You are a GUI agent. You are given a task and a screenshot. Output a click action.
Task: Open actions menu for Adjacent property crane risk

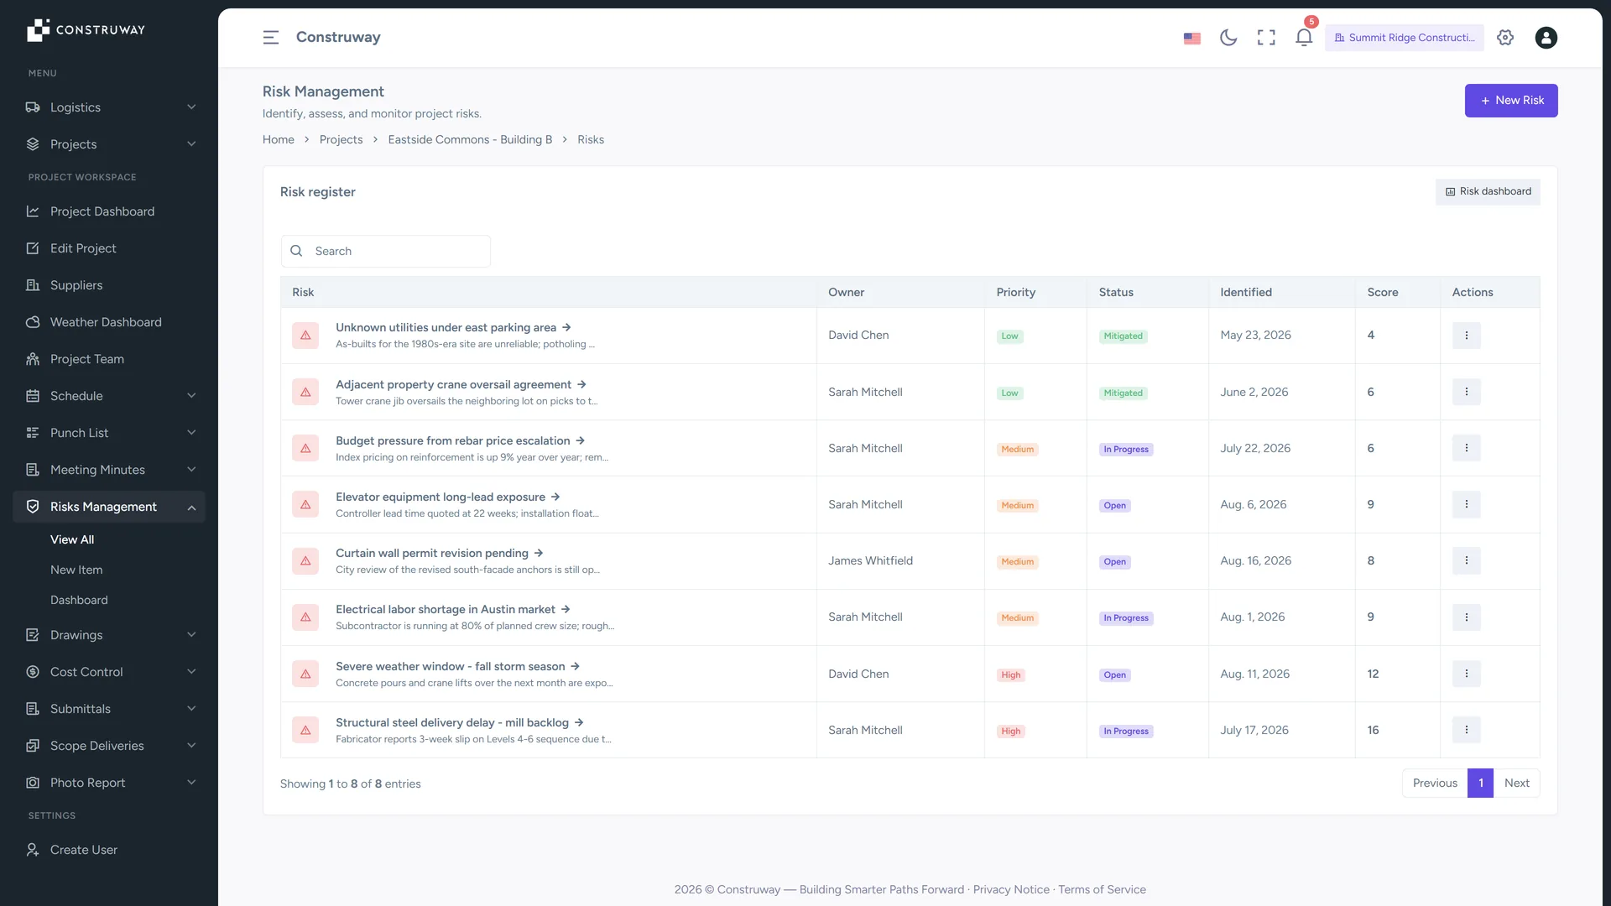pos(1466,392)
